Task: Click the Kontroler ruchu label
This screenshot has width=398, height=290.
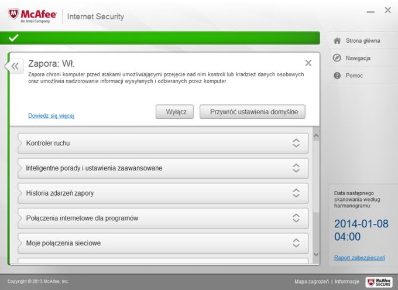Action: point(48,143)
